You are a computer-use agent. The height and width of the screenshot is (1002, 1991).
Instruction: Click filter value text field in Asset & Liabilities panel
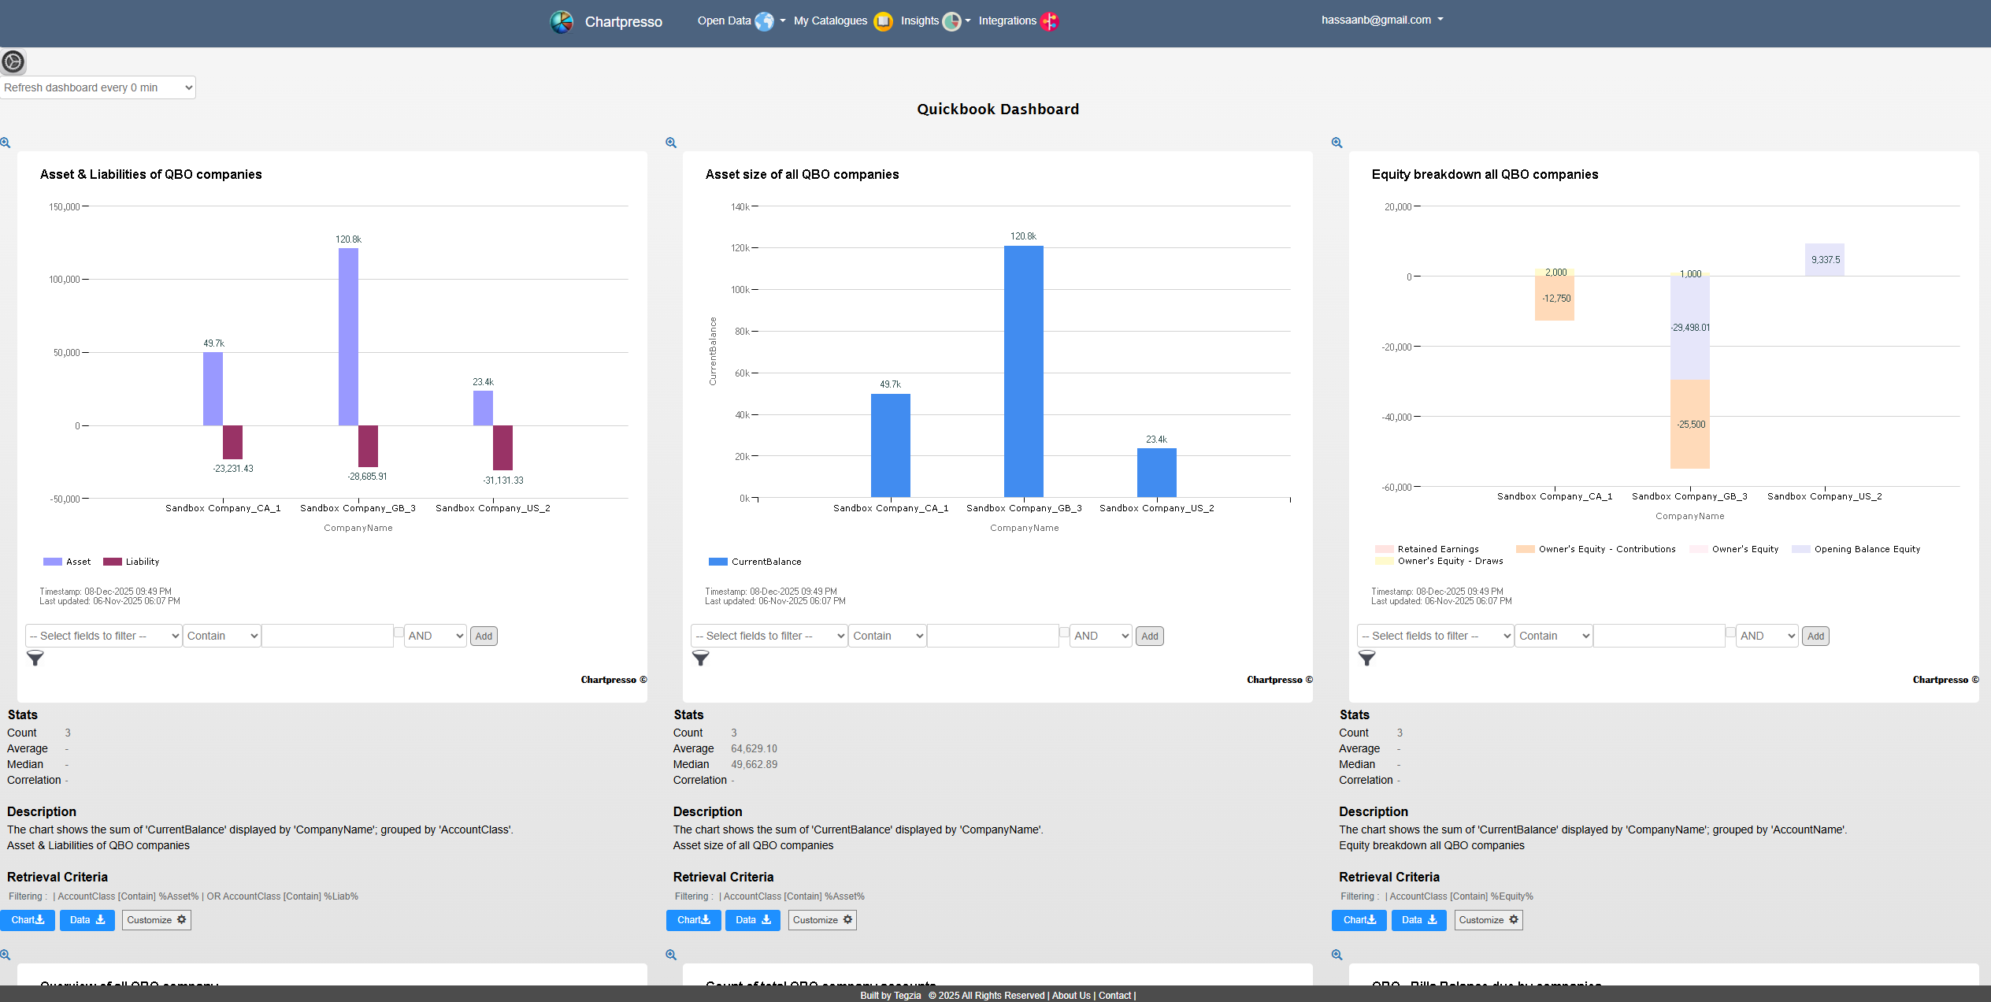click(x=328, y=636)
